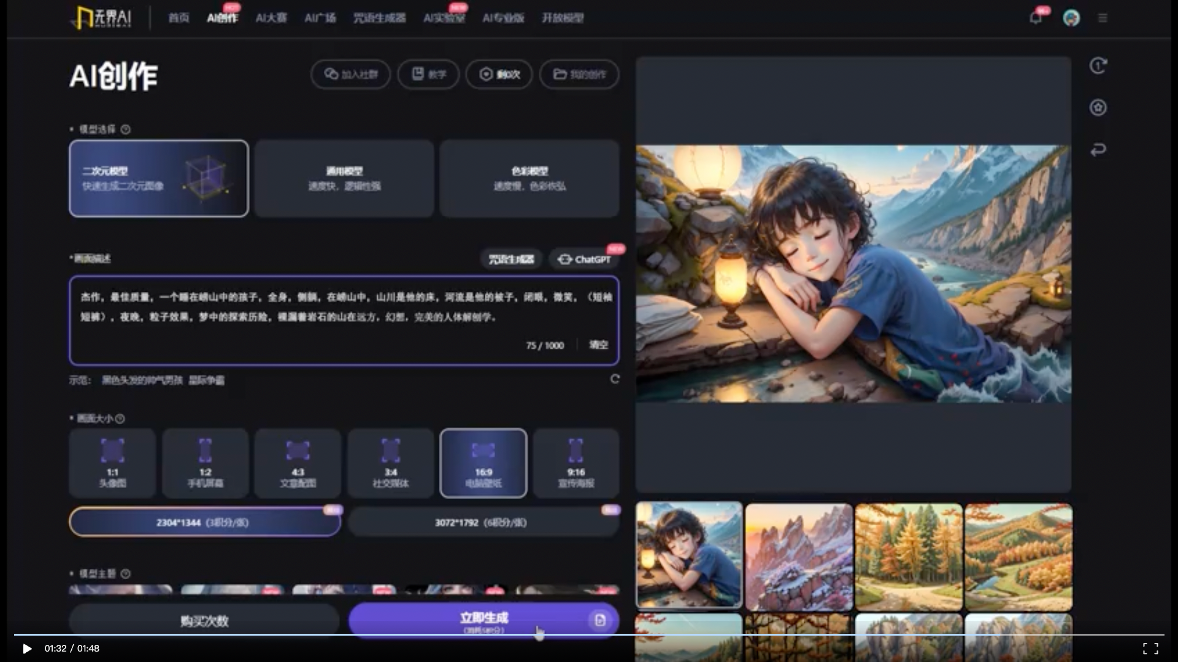1178x662 pixels.
Task: Seek on the video progress bar
Action: coord(589,634)
